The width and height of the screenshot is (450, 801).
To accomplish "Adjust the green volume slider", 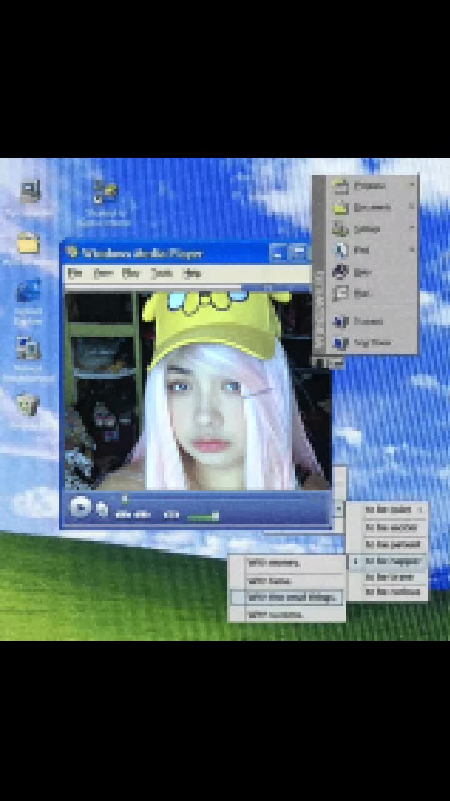I will point(204,516).
